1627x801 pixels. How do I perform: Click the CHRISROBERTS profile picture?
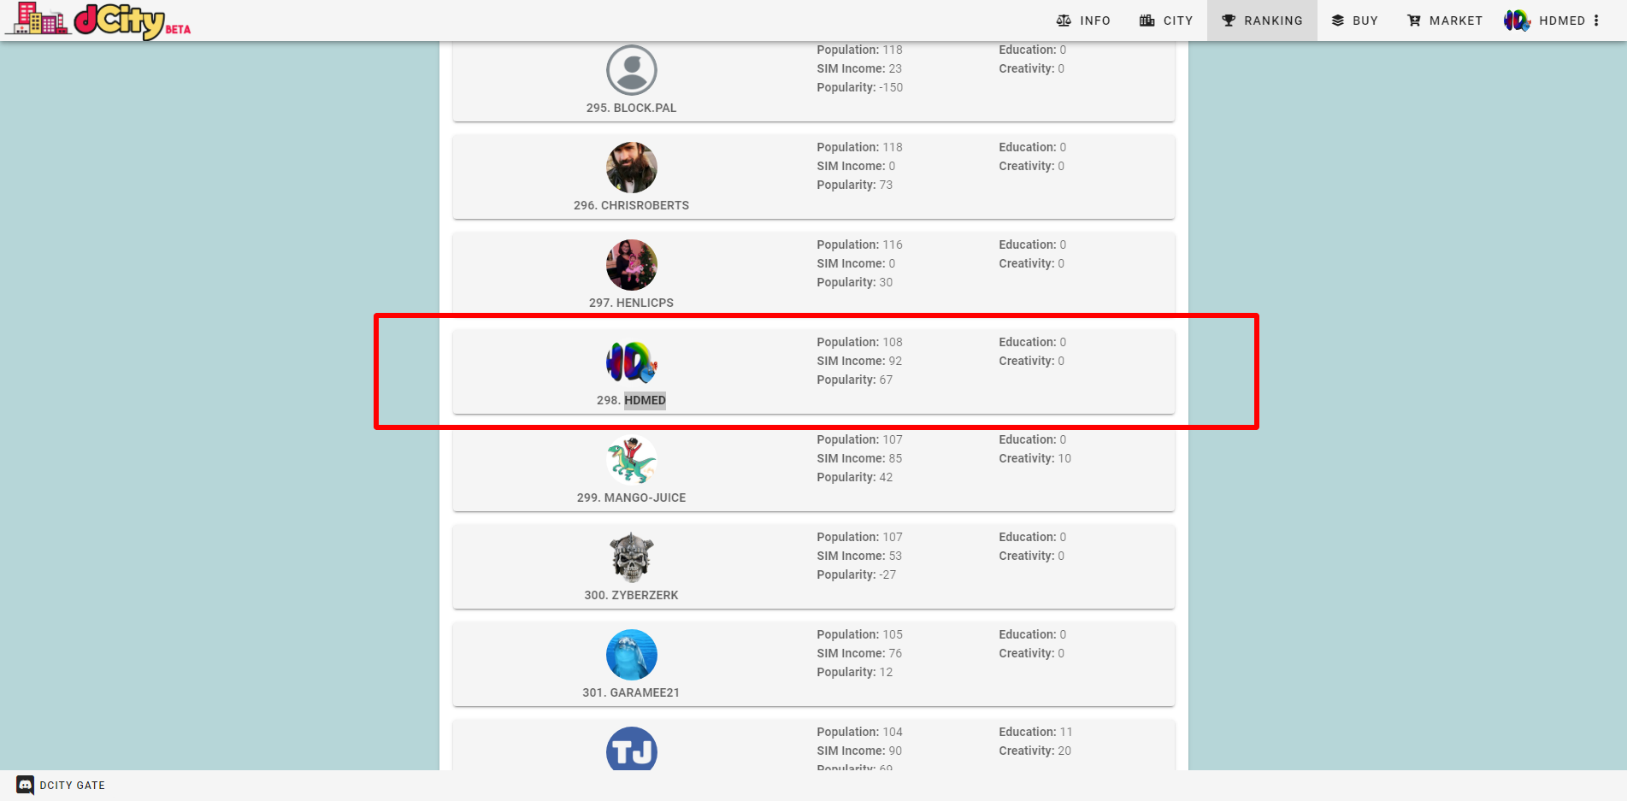pos(632,168)
